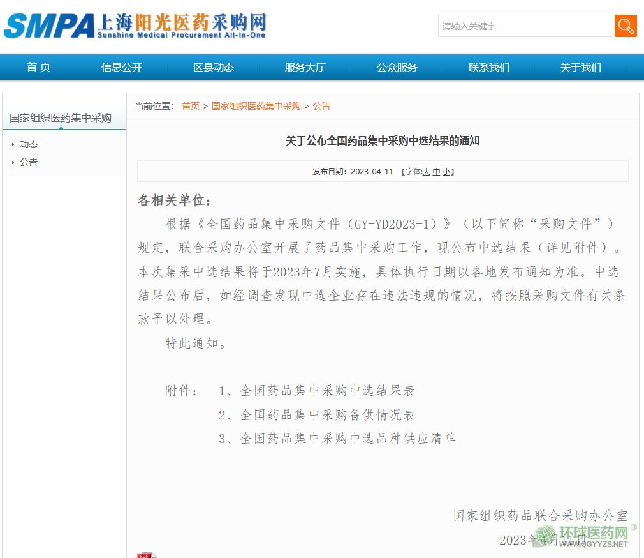Go to 首页 in navigation bar
644x558 pixels.
coord(39,67)
